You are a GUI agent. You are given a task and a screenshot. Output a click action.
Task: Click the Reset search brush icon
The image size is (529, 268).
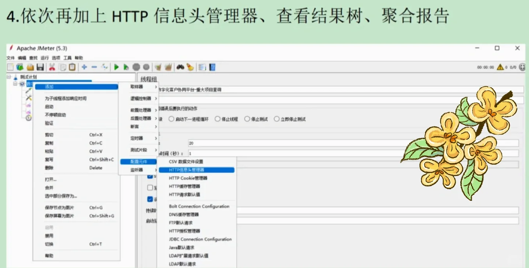pyautogui.click(x=190, y=67)
